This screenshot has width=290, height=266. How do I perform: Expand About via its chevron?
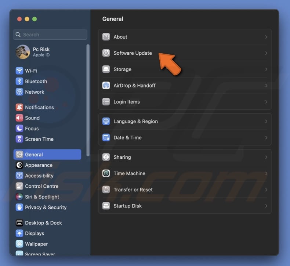[x=266, y=37]
